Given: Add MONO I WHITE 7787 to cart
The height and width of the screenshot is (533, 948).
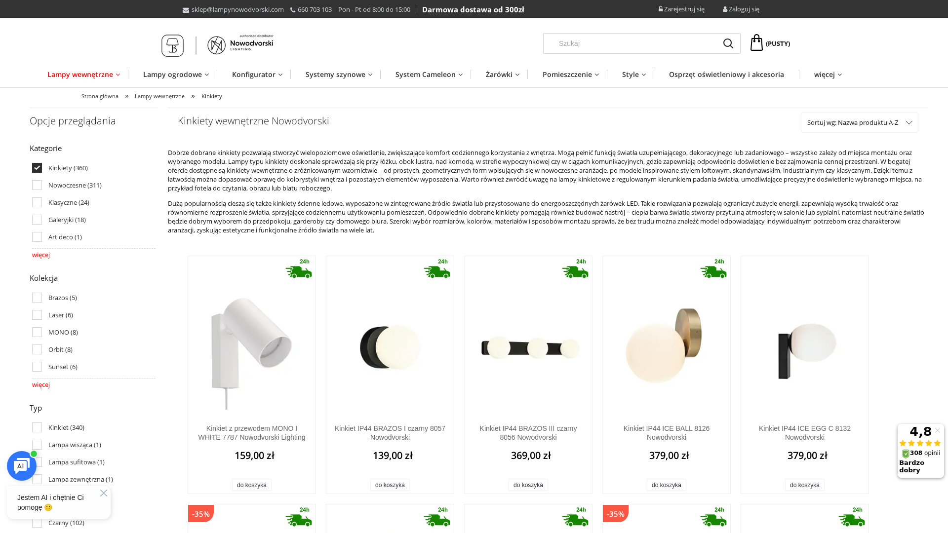Looking at the screenshot, I should point(252,485).
